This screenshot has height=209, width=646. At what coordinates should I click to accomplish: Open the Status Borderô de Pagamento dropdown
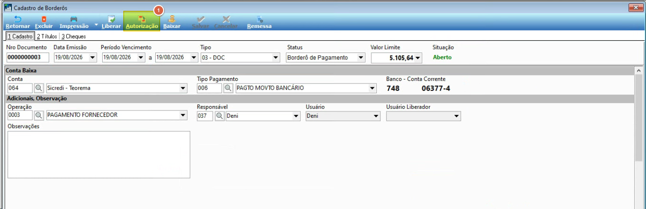click(x=361, y=57)
